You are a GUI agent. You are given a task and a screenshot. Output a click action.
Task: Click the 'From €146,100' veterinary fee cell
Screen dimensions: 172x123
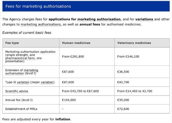click(128, 57)
